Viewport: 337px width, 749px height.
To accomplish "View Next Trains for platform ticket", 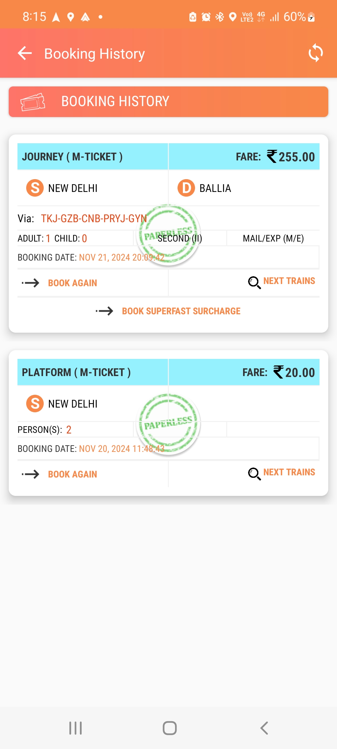I will click(x=289, y=472).
